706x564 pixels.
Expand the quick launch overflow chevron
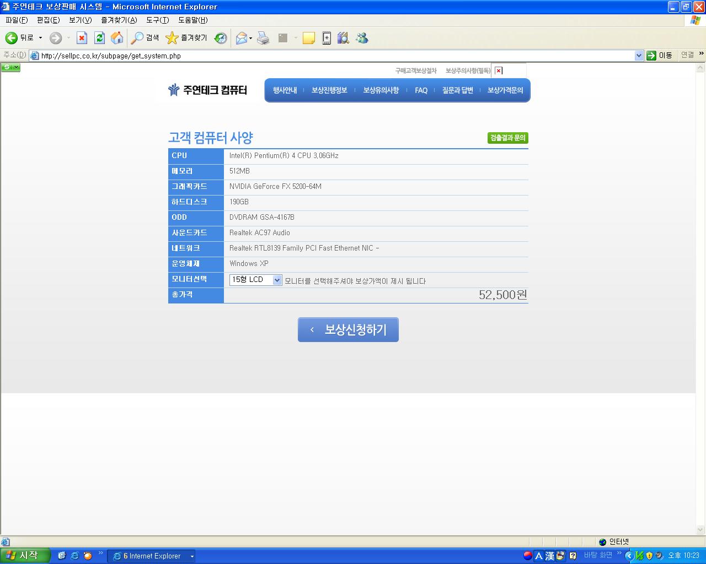tap(101, 553)
